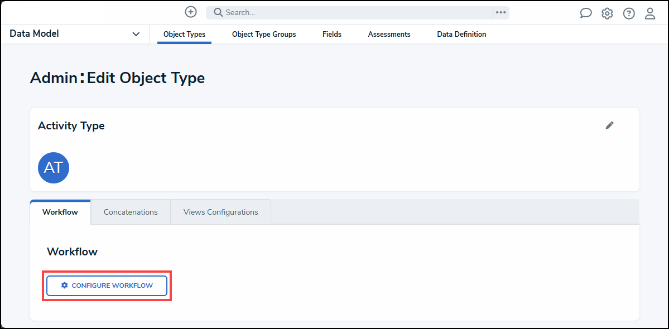Open the help question mark icon
The height and width of the screenshot is (329, 669).
coord(628,12)
